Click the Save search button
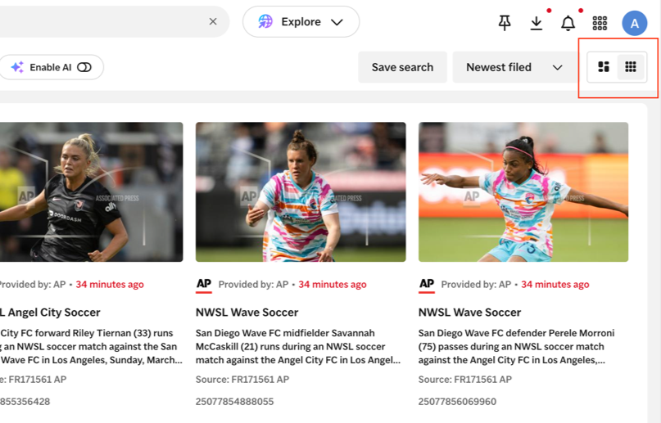661x423 pixels. coord(402,67)
